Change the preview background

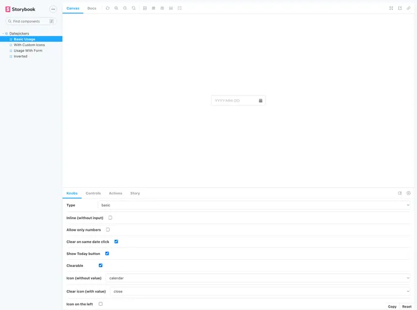(x=145, y=8)
